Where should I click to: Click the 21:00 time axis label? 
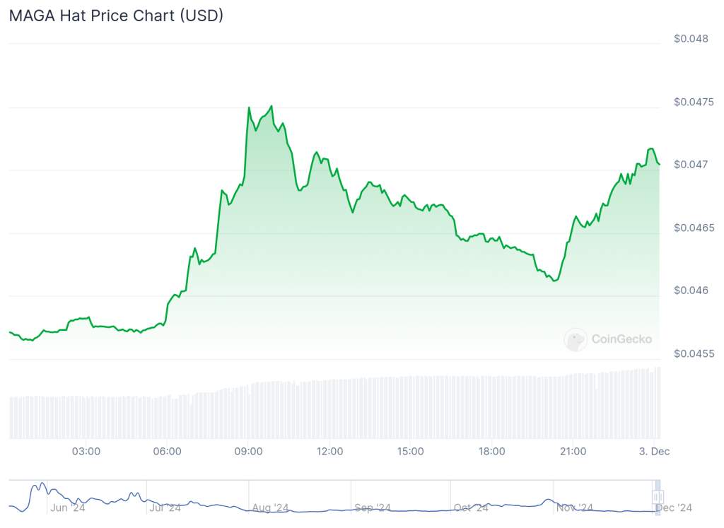pyautogui.click(x=573, y=451)
